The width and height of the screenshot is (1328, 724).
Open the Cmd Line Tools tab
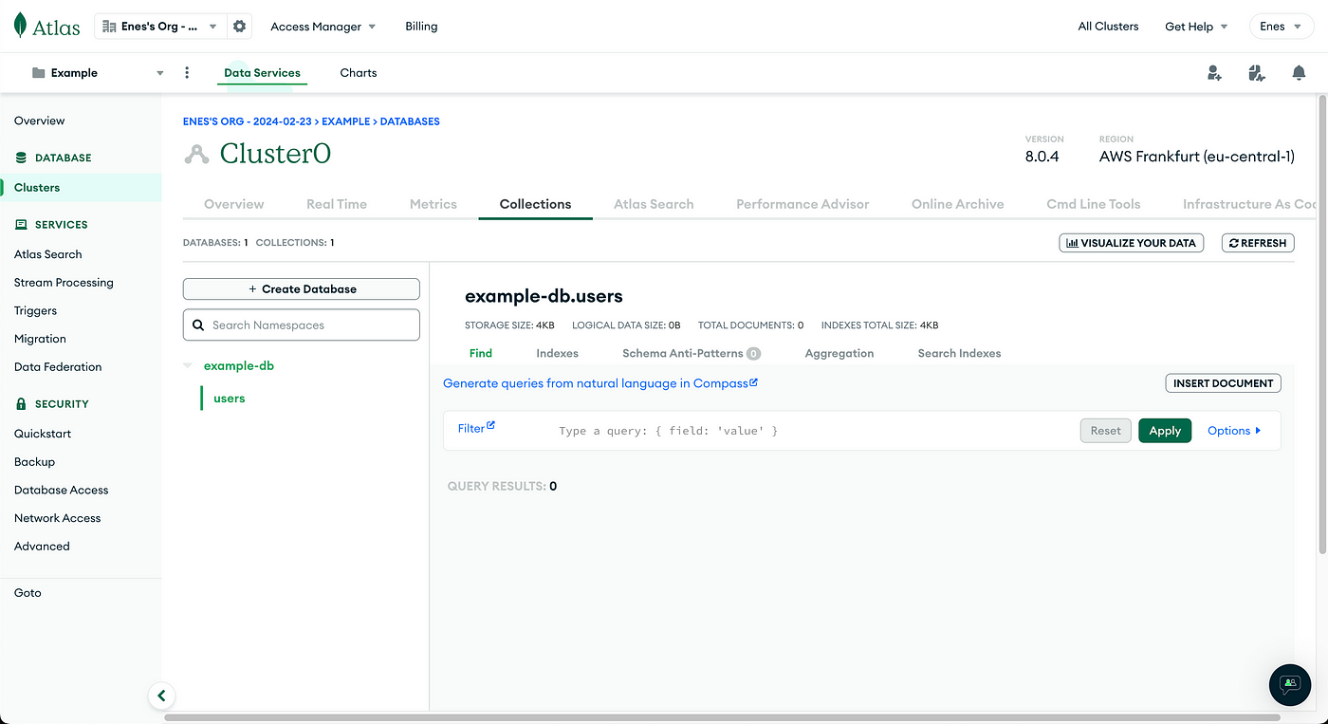1094,204
